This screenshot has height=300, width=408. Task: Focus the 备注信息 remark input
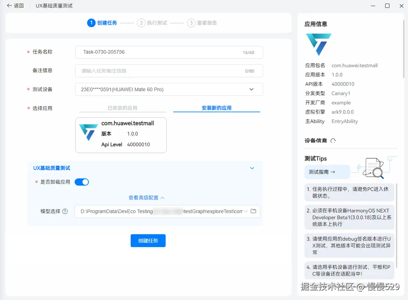pyautogui.click(x=169, y=71)
